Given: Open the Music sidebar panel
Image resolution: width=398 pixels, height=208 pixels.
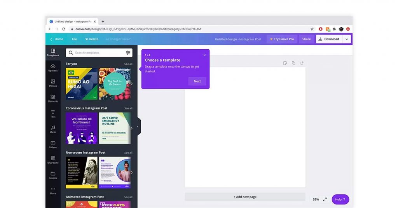Looking at the screenshot, I should tap(53, 129).
